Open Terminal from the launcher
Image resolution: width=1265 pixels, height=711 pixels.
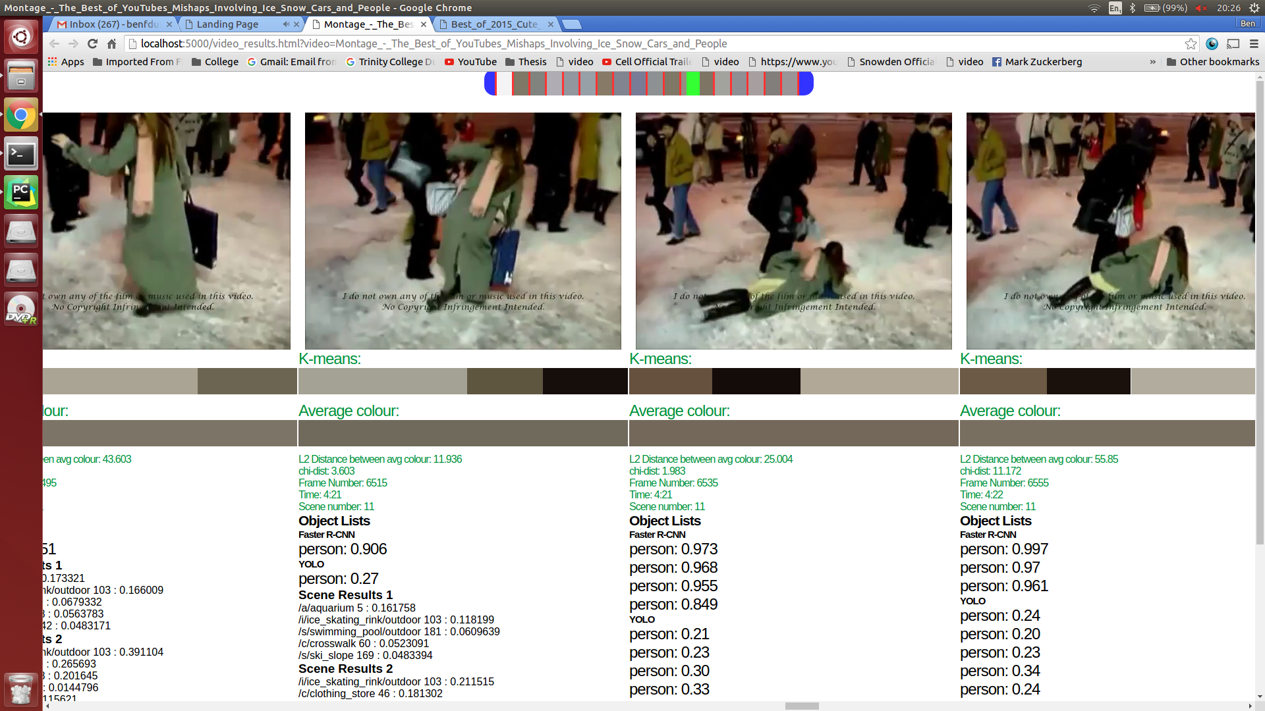21,154
